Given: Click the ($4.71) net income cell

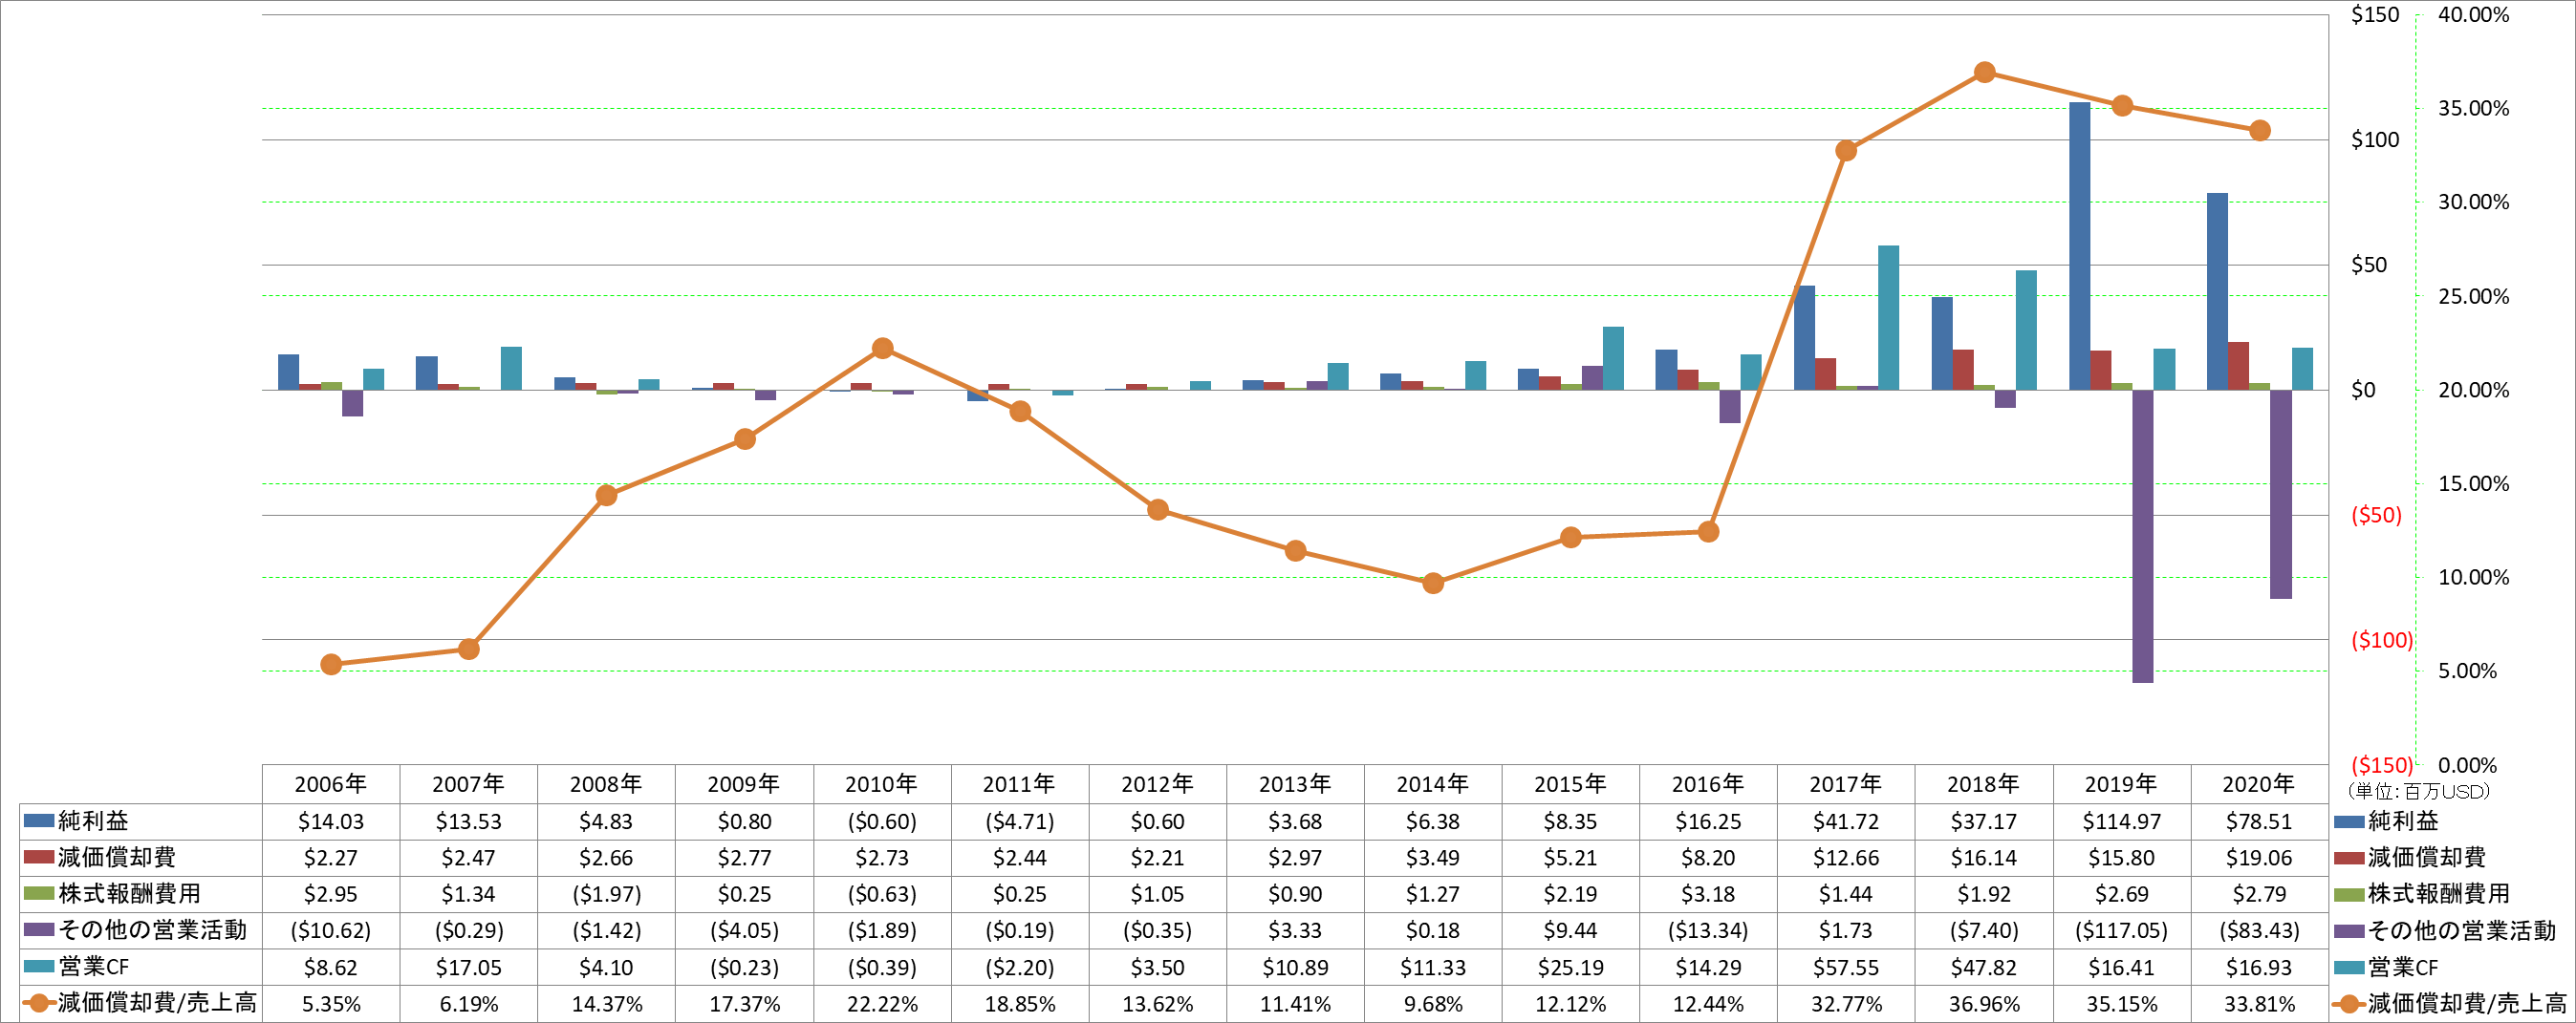Looking at the screenshot, I should click(x=1020, y=821).
